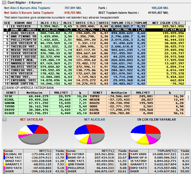Viewport: 191px width, 174px height.
Task: Select DENIZ YATI net sellers row
Action: pyautogui.click(x=34, y=161)
